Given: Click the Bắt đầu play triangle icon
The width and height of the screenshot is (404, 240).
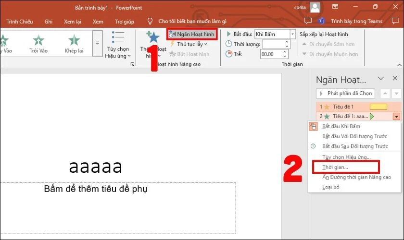Looking at the screenshot, I should (228, 34).
